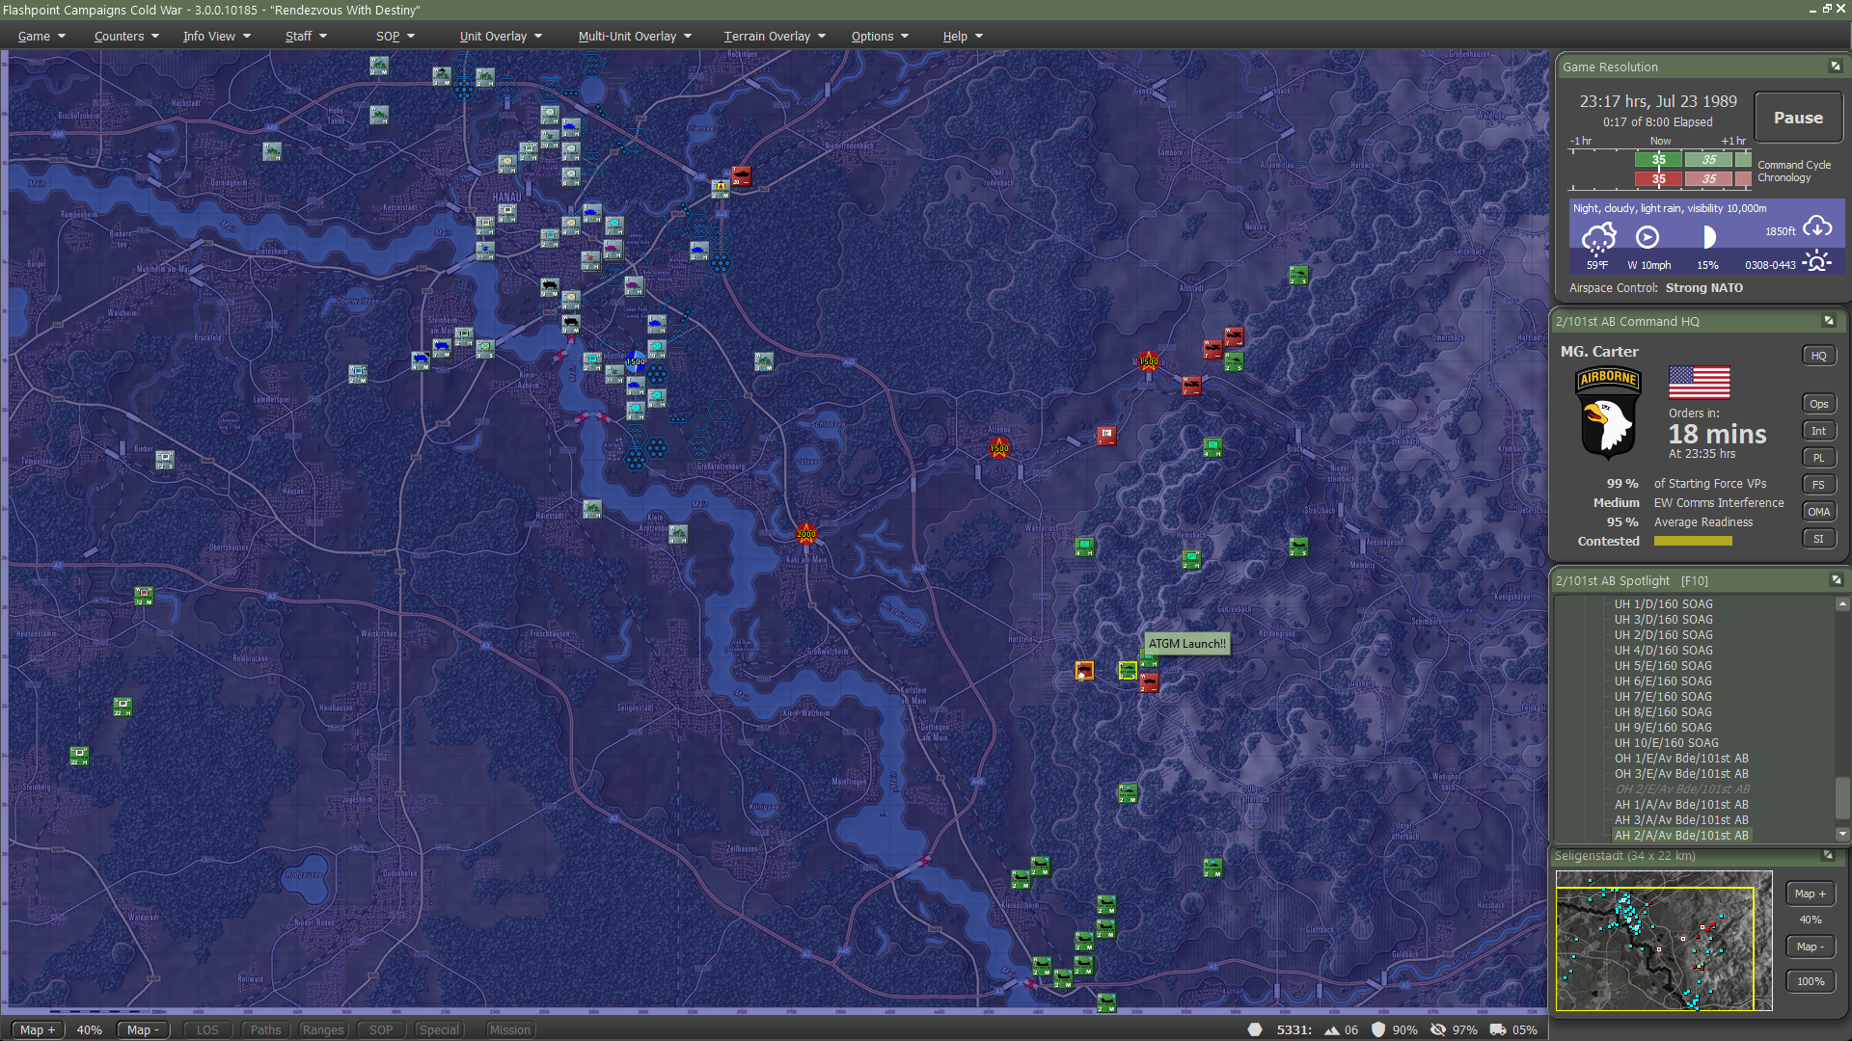This screenshot has width=1852, height=1041.
Task: Click the wind direction compass icon
Action: (x=1648, y=237)
